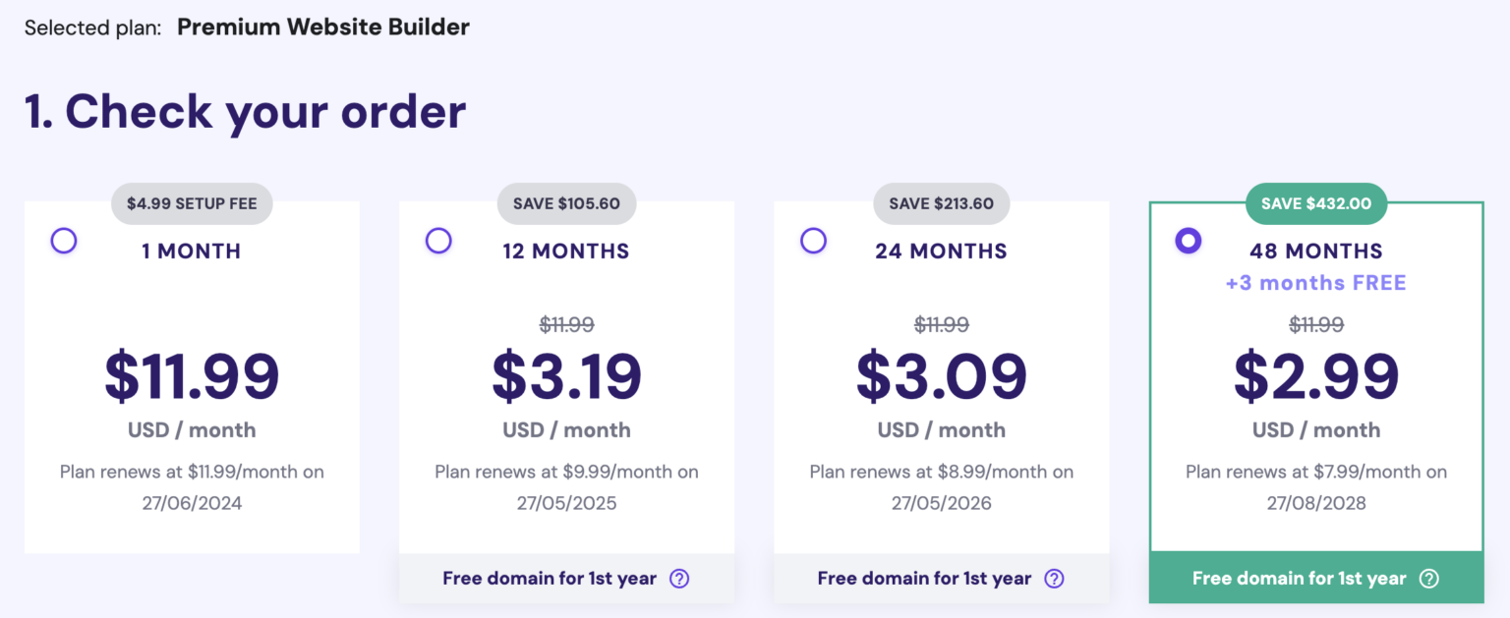Click the $2.99 price on the 48-month plan
The width and height of the screenshot is (1510, 618).
(x=1315, y=375)
